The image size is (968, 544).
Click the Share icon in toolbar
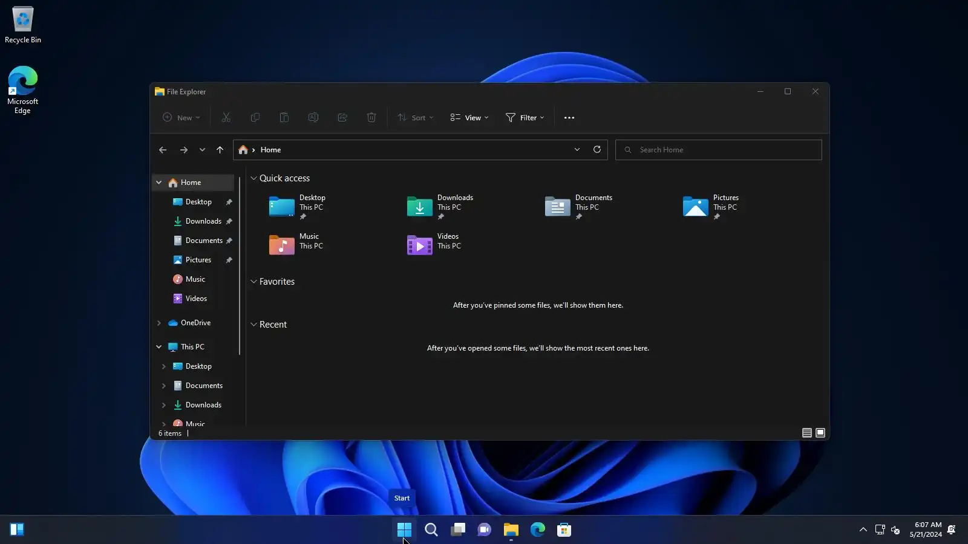342,118
